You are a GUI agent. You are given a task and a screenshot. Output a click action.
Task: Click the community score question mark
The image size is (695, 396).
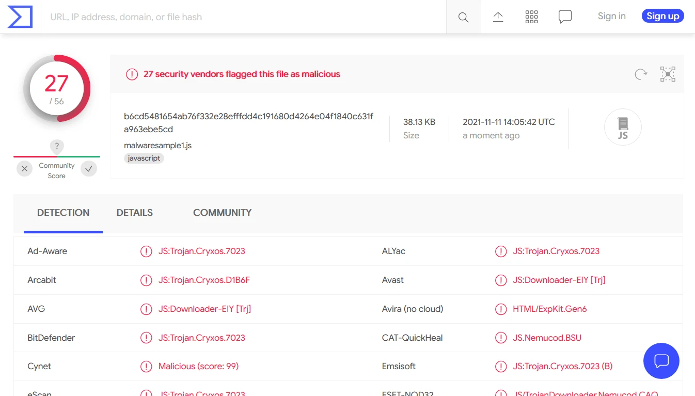(57, 146)
